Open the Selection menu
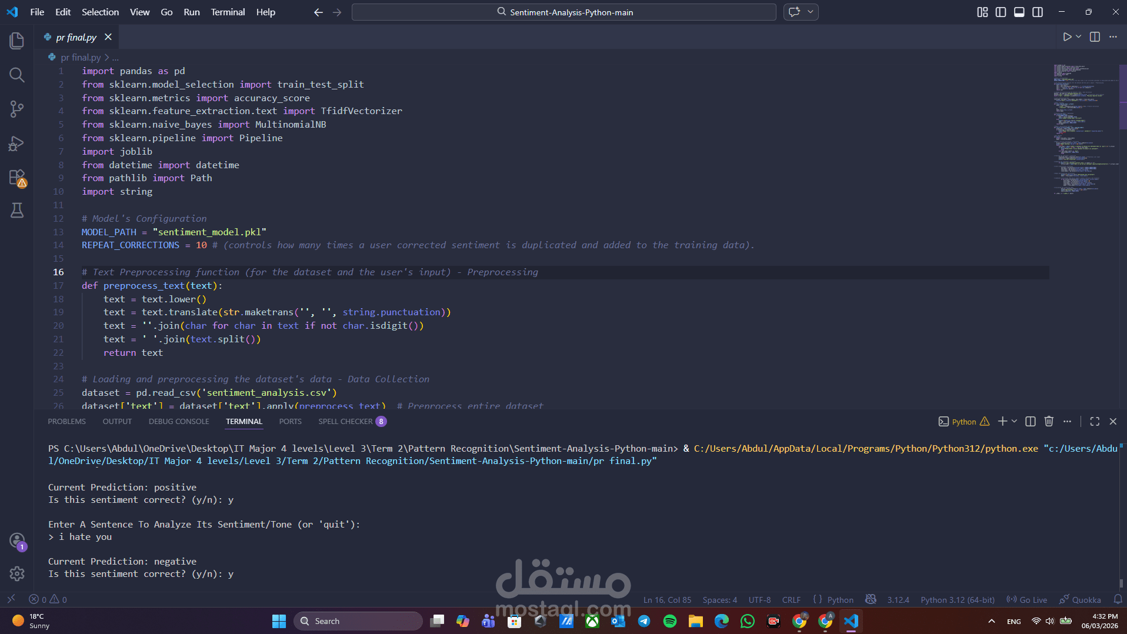The image size is (1127, 634). pos(100,12)
